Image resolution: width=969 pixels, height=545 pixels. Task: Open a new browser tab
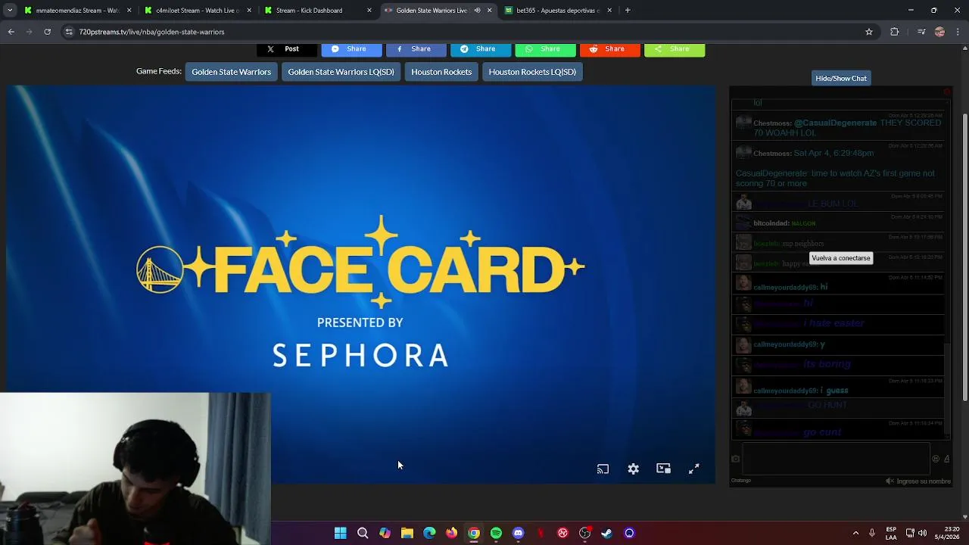pos(628,11)
